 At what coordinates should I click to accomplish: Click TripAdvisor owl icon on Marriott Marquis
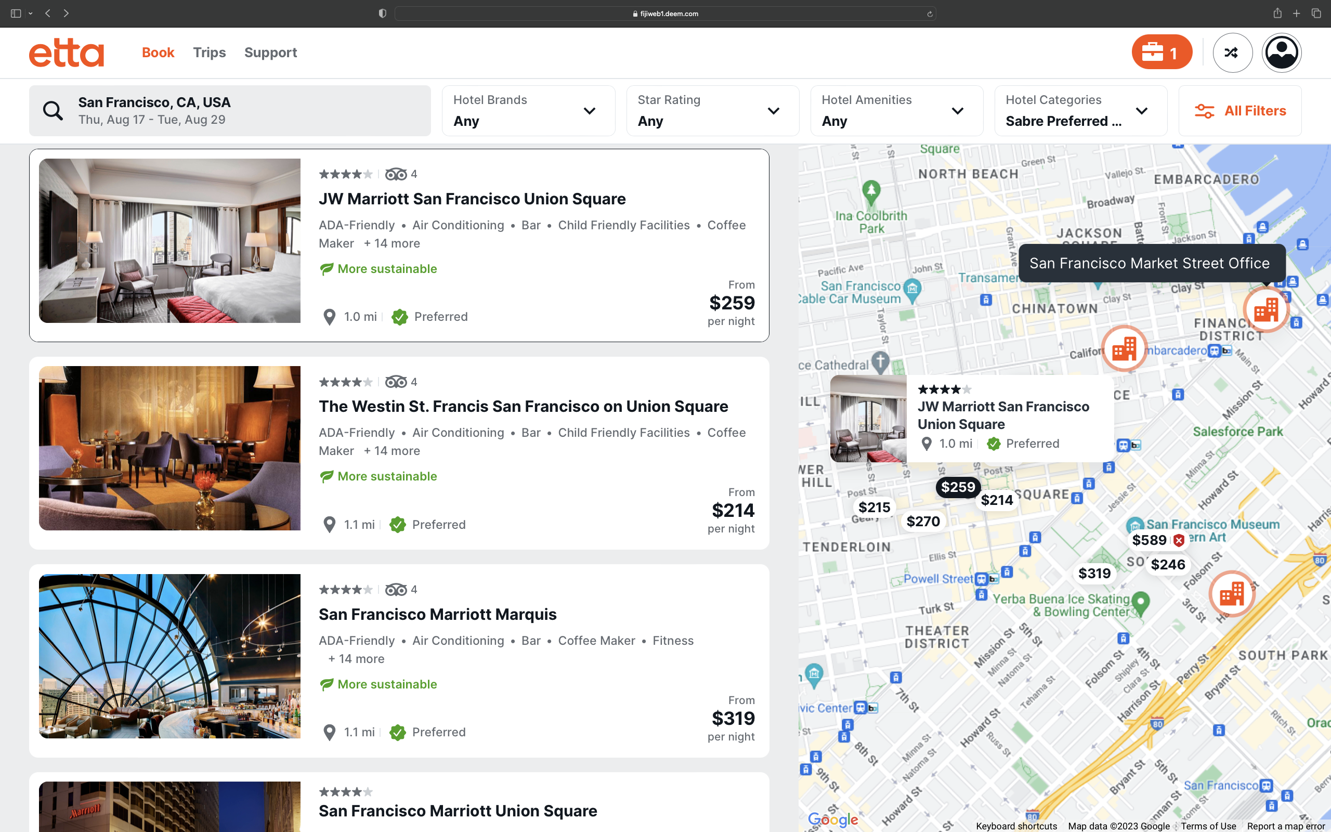point(396,590)
